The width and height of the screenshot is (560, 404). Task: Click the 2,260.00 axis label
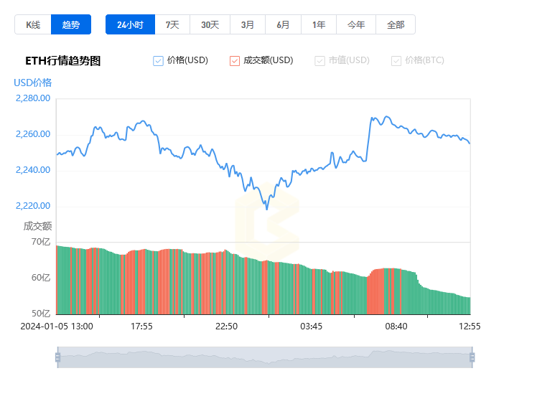33,134
